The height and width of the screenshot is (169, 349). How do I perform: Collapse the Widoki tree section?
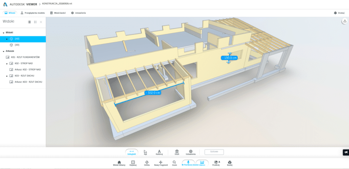(4, 32)
